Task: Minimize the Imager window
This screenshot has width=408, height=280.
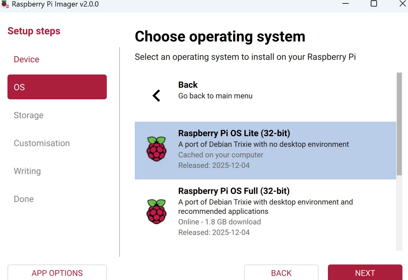Action: coord(346,4)
